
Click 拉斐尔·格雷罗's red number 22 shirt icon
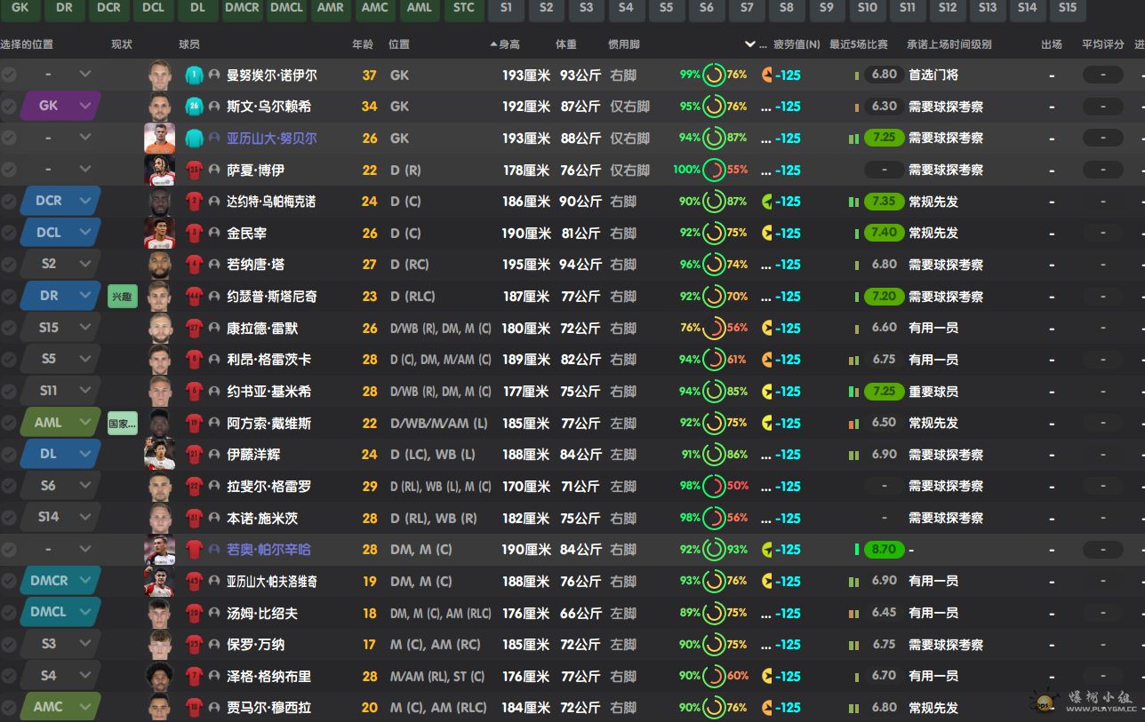point(194,487)
